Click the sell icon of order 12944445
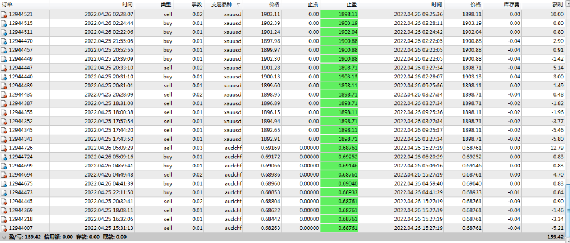Screen dimensions: 570x243 pos(3,202)
